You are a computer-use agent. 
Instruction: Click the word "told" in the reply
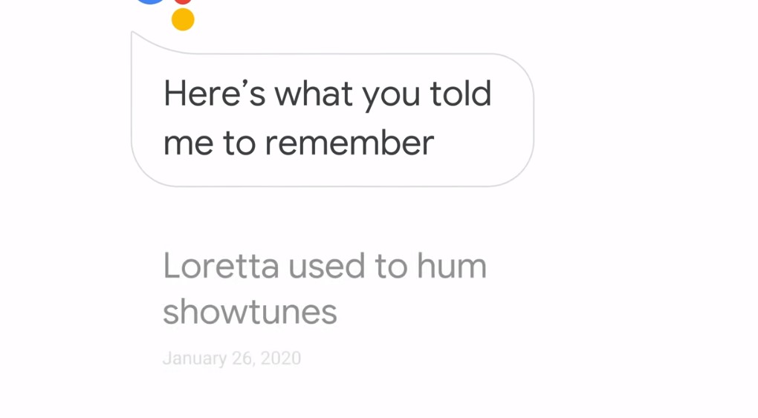coord(461,94)
